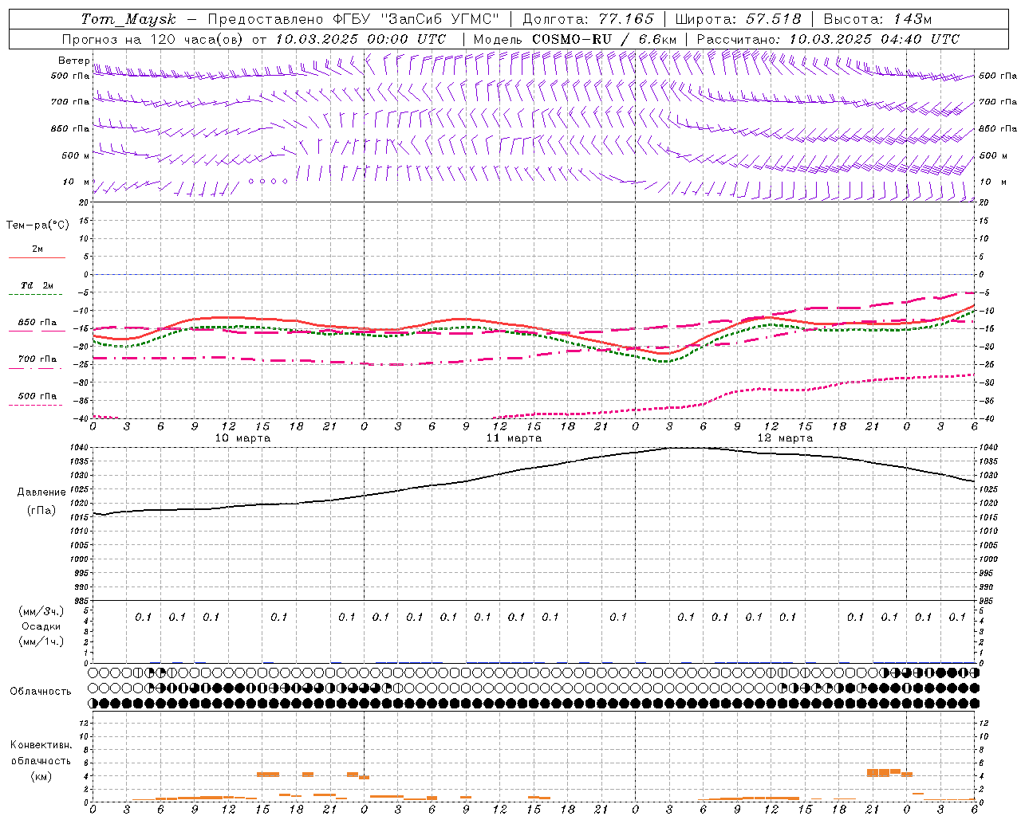1021x816 pixels.
Task: Click the '(км)' convective height unit label
Action: 41,776
